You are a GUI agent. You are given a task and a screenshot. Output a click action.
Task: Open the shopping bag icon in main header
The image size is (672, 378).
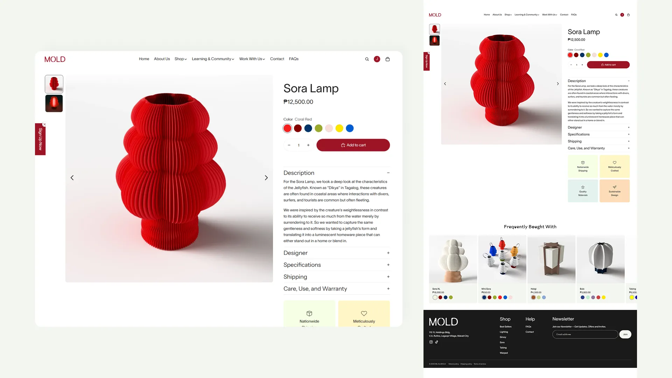tap(387, 59)
